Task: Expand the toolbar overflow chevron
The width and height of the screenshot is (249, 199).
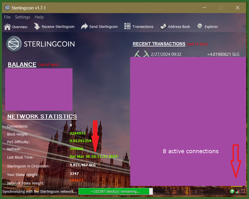Action: pyautogui.click(x=244, y=26)
